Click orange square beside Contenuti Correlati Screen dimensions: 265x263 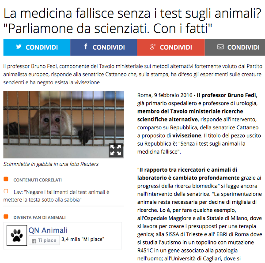point(6,179)
